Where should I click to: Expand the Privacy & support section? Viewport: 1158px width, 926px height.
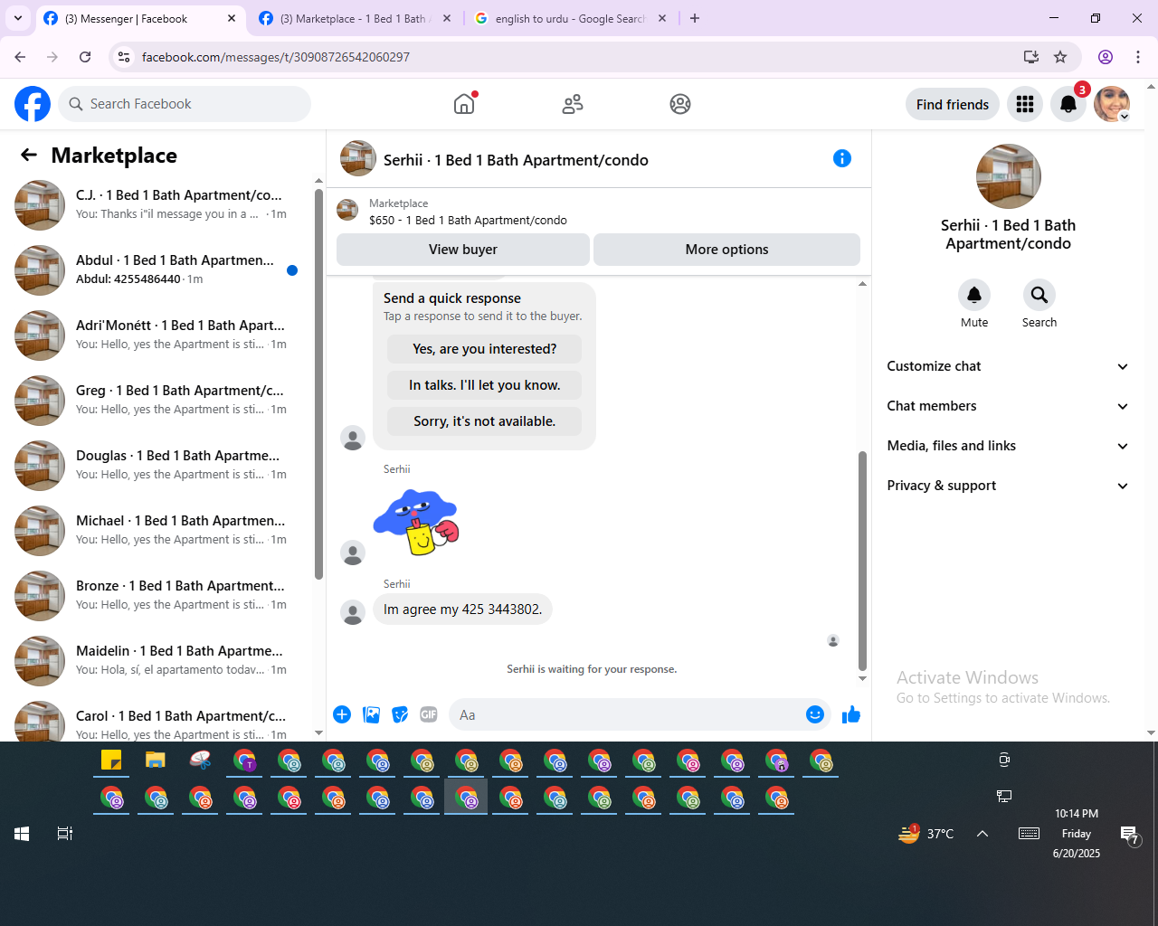(x=1008, y=486)
